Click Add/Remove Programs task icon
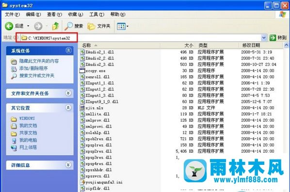The width and height of the screenshot is (290, 192). [x=14, y=69]
